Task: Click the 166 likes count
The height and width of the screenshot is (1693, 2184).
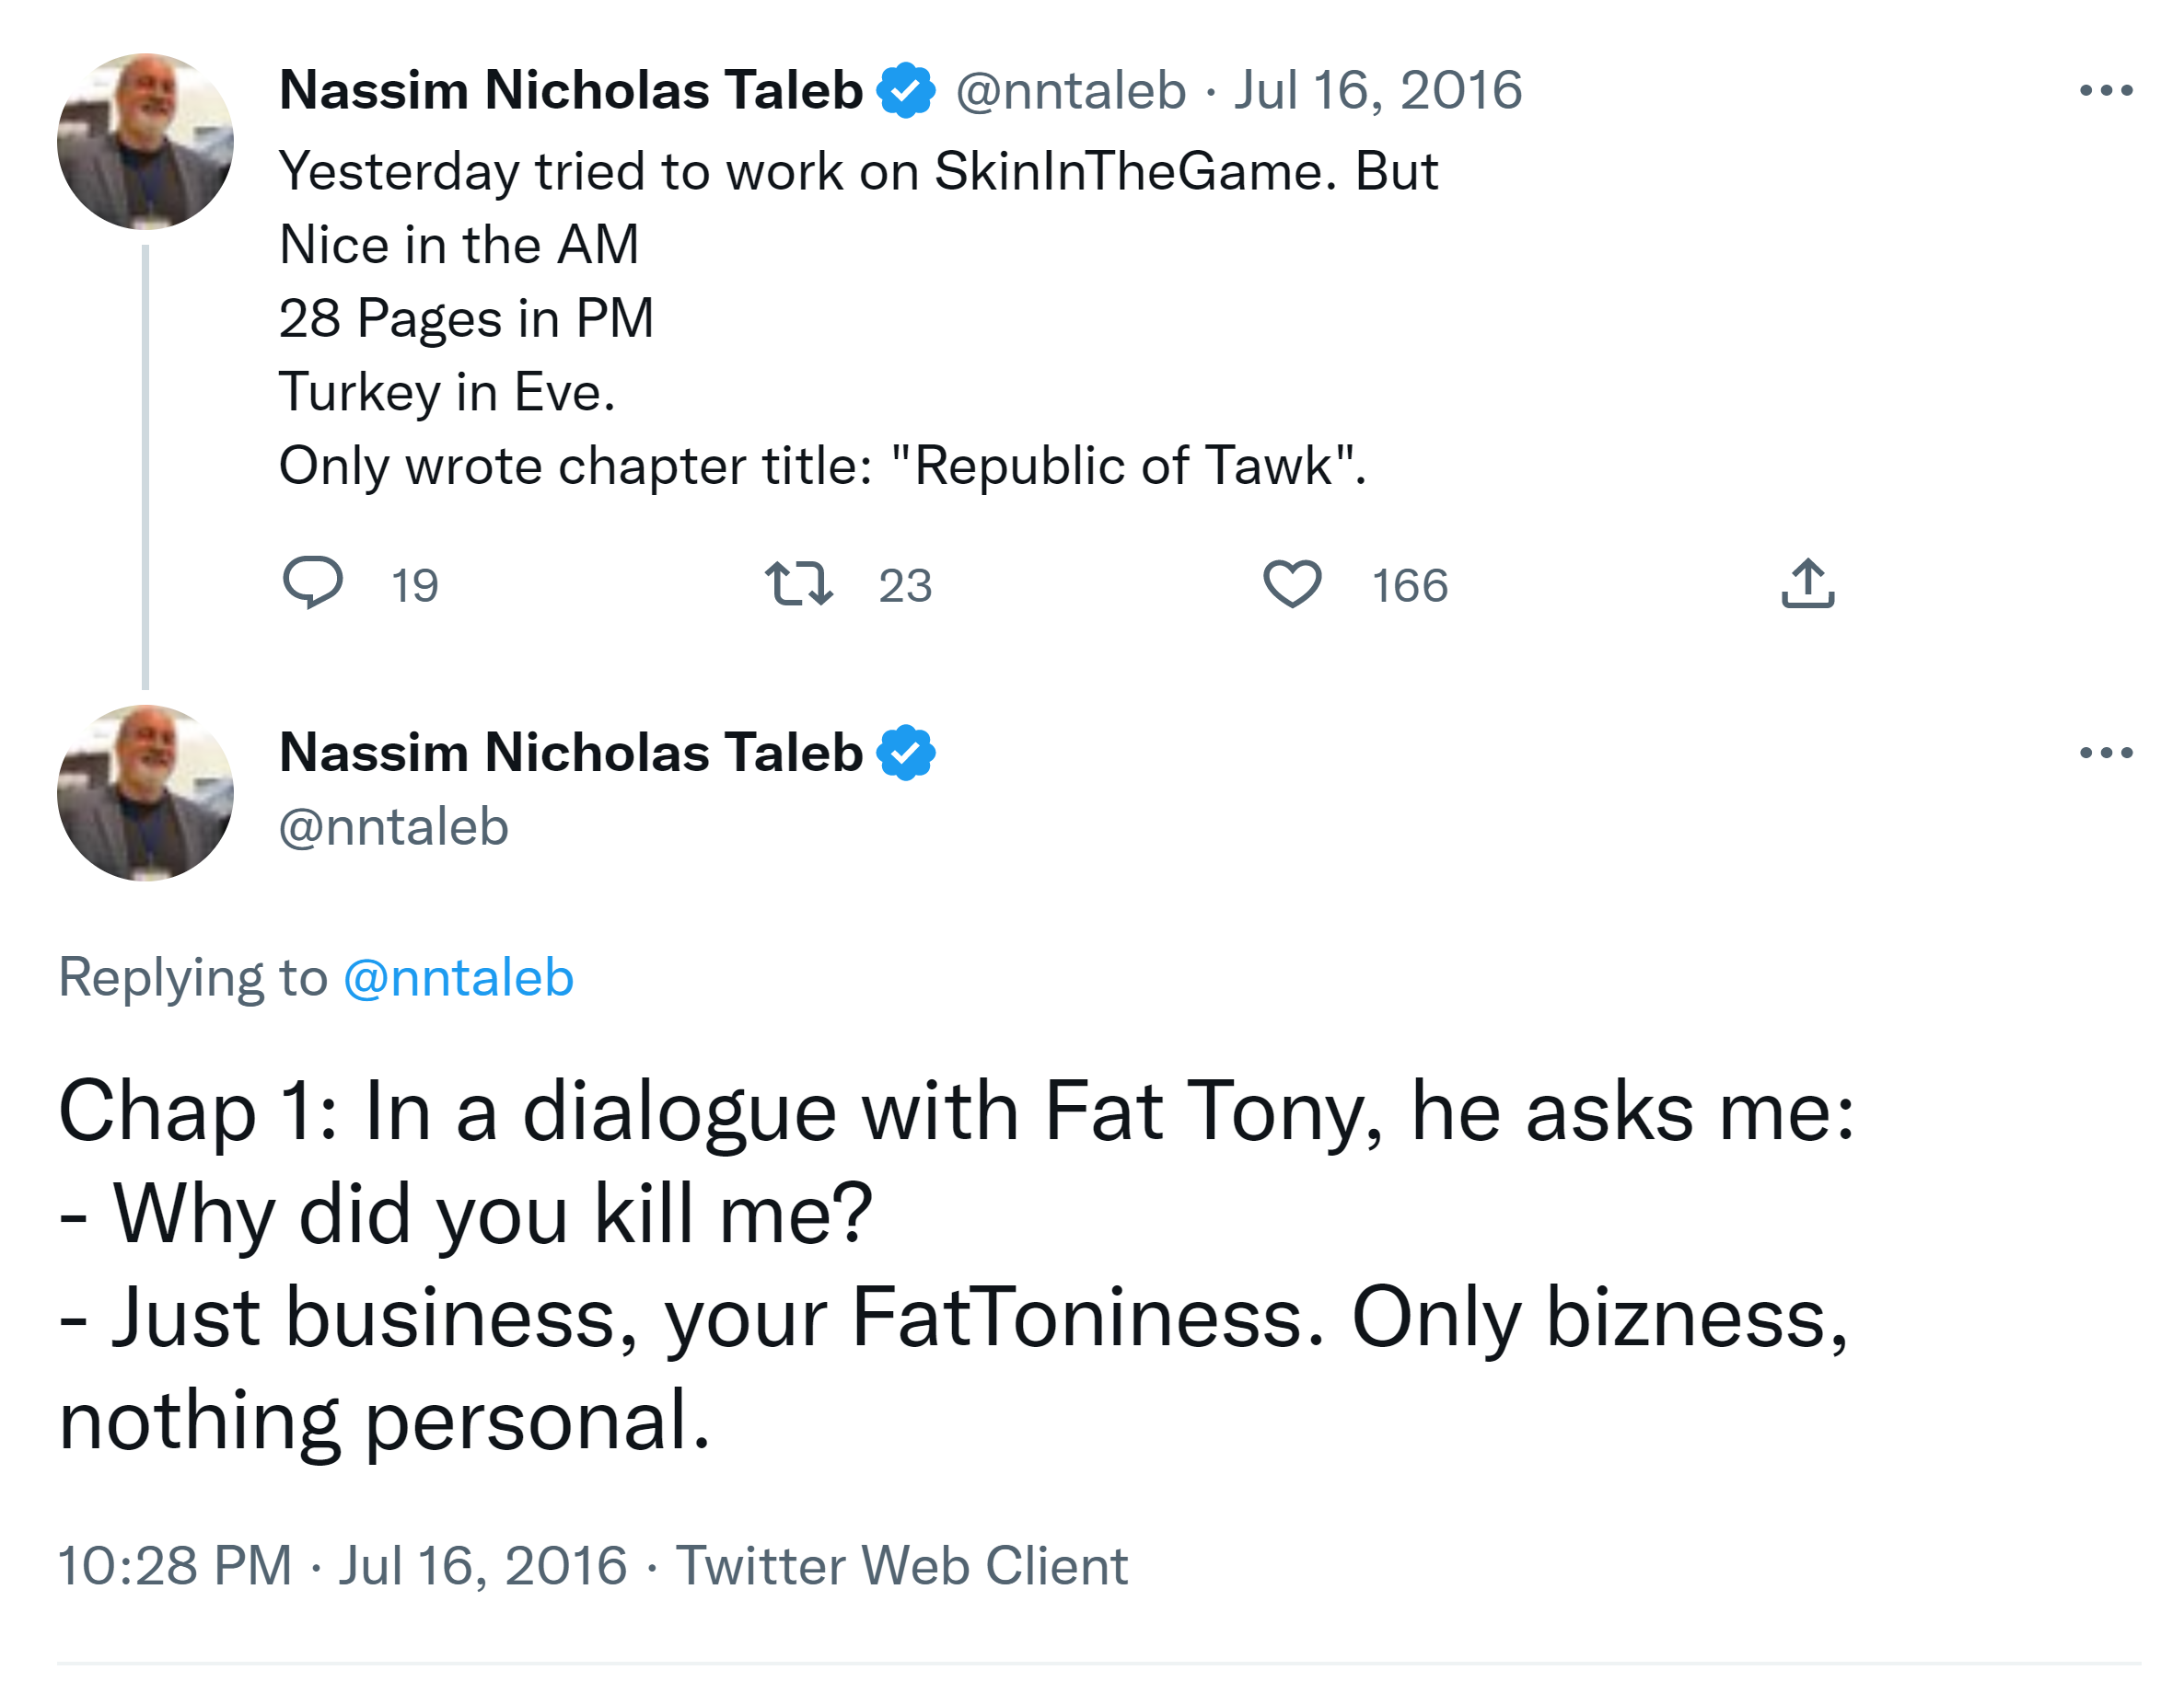Action: coord(1409,586)
